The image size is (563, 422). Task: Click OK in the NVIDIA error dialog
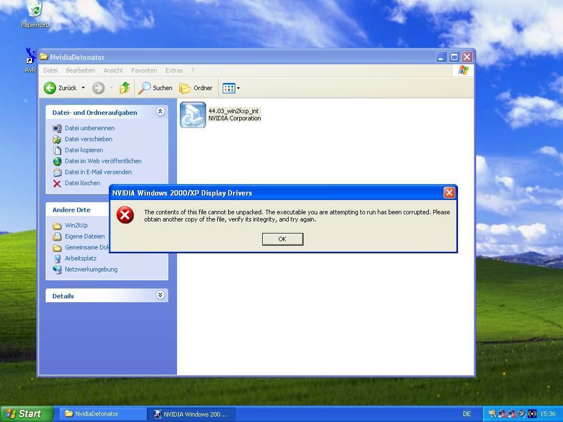pyautogui.click(x=283, y=239)
